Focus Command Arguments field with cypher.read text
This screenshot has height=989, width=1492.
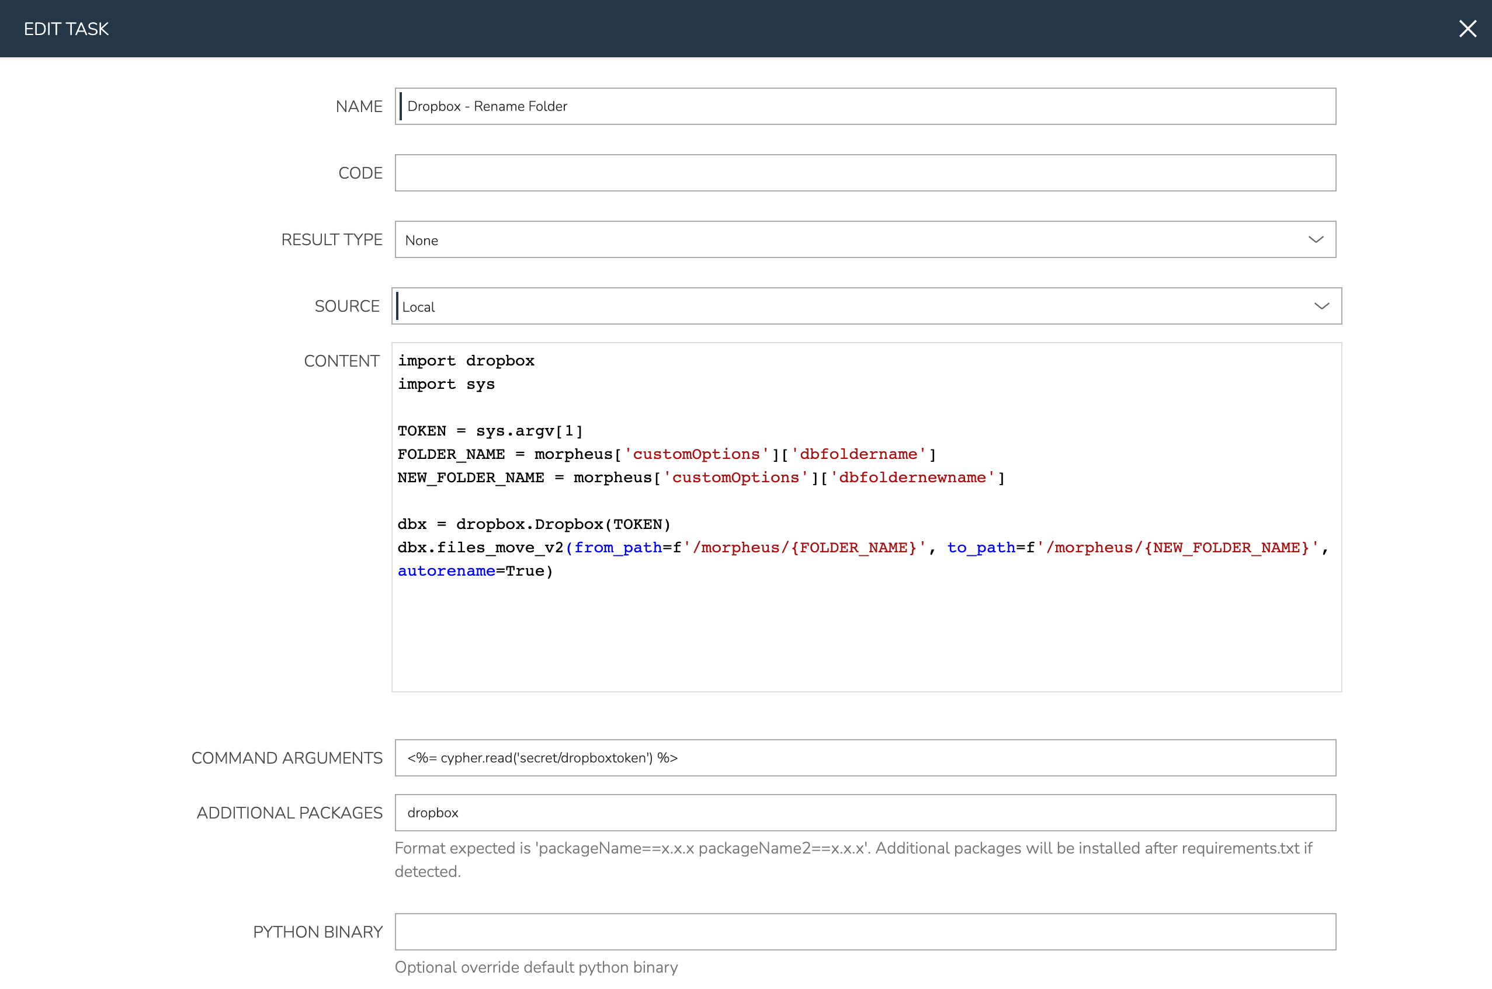pos(865,758)
